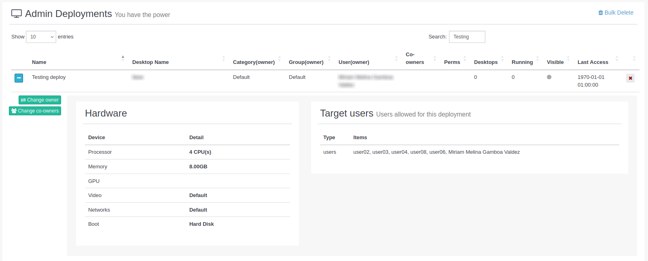Sort by Group(owner) column header
The height and width of the screenshot is (261, 648).
click(306, 62)
